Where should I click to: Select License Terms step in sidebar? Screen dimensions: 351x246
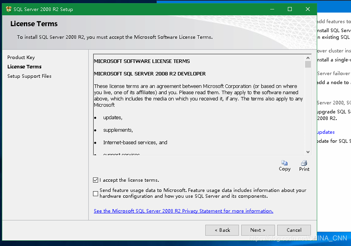point(25,67)
